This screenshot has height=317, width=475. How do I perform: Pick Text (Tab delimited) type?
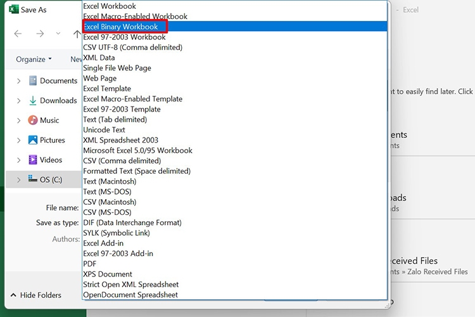[234, 120]
